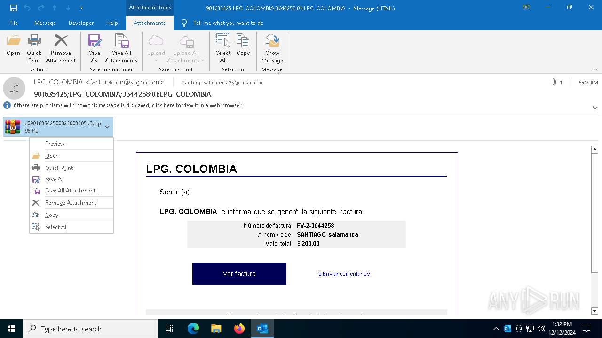Choose Quick Print from the context menu
Screen dimensions: 602x338
pyautogui.click(x=71, y=168)
